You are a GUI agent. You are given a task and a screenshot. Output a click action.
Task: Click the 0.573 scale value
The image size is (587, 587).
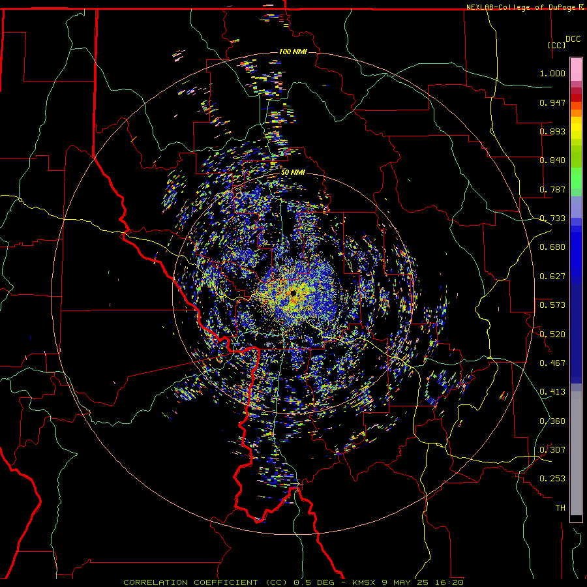click(552, 305)
